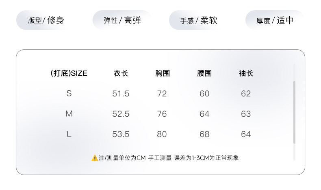
Task: Click the 62 sleeve length value
Action: point(246,94)
